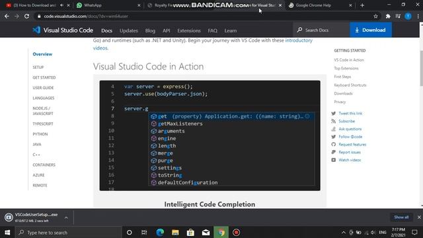This screenshot has height=238, width=423.
Task: Open Cortana circle icon in taskbar
Action: (x=130, y=232)
